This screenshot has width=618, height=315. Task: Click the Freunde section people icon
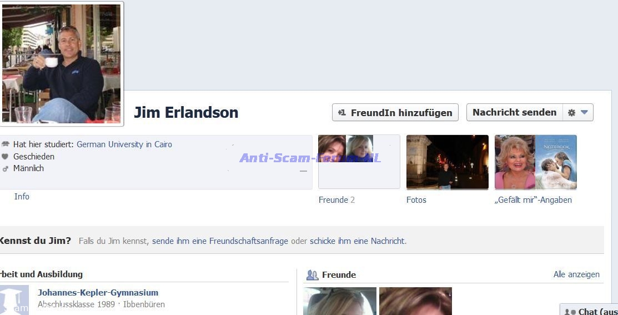point(312,275)
